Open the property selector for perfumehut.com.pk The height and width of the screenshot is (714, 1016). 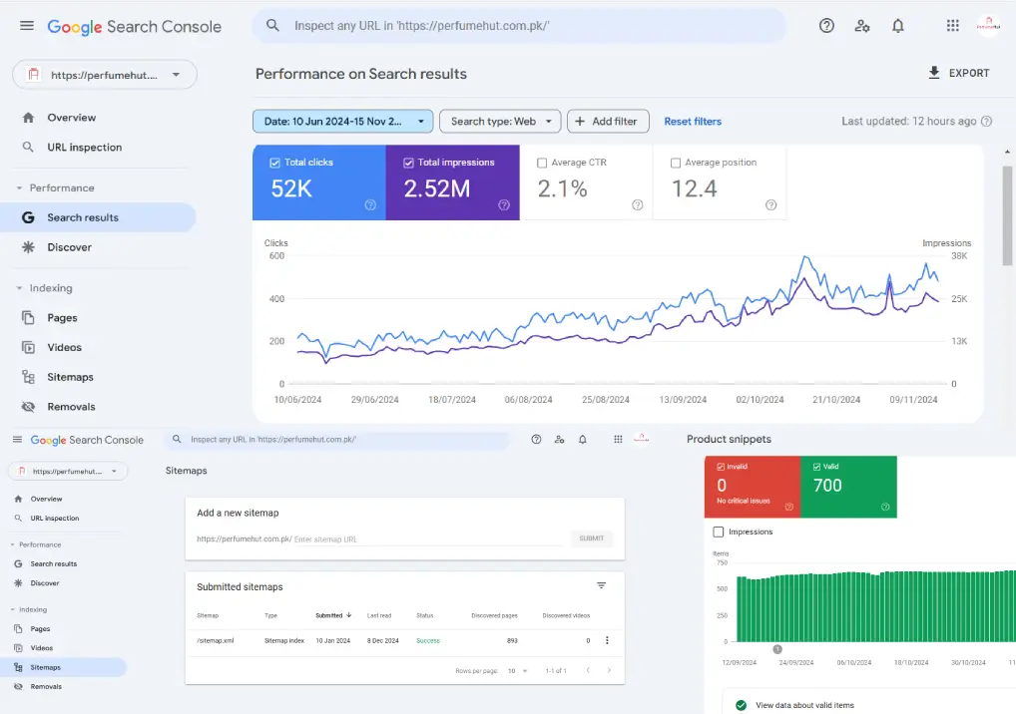point(104,74)
